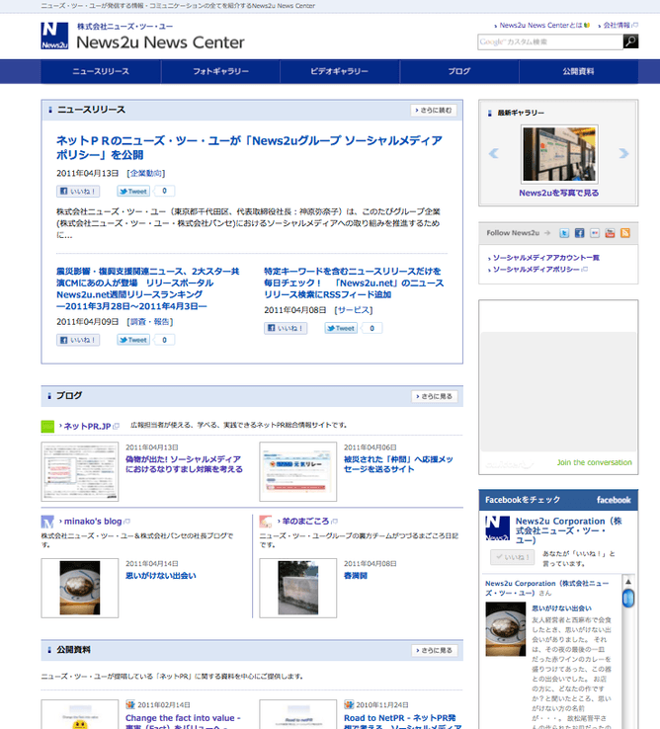Click さらに見る in 公開資料 section
Screen dimensions: 660x729
pyautogui.click(x=435, y=650)
